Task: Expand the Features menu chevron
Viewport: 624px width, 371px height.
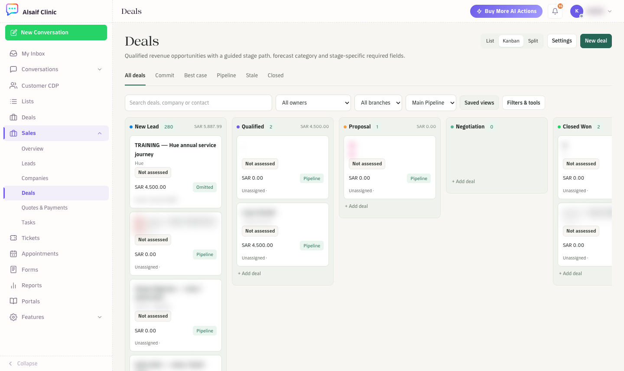Action: tap(100, 317)
